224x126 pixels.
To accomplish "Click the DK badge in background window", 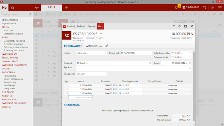I will (38, 23).
